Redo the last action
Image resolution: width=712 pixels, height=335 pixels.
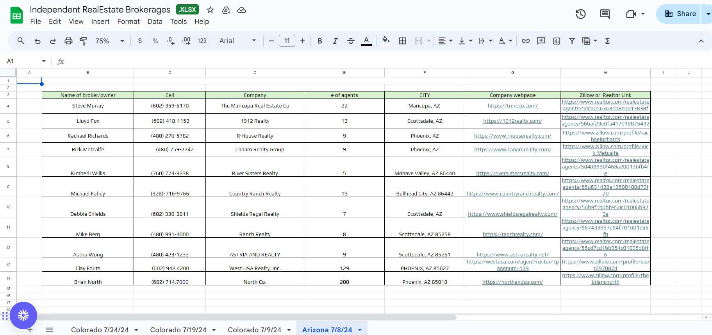tap(53, 41)
